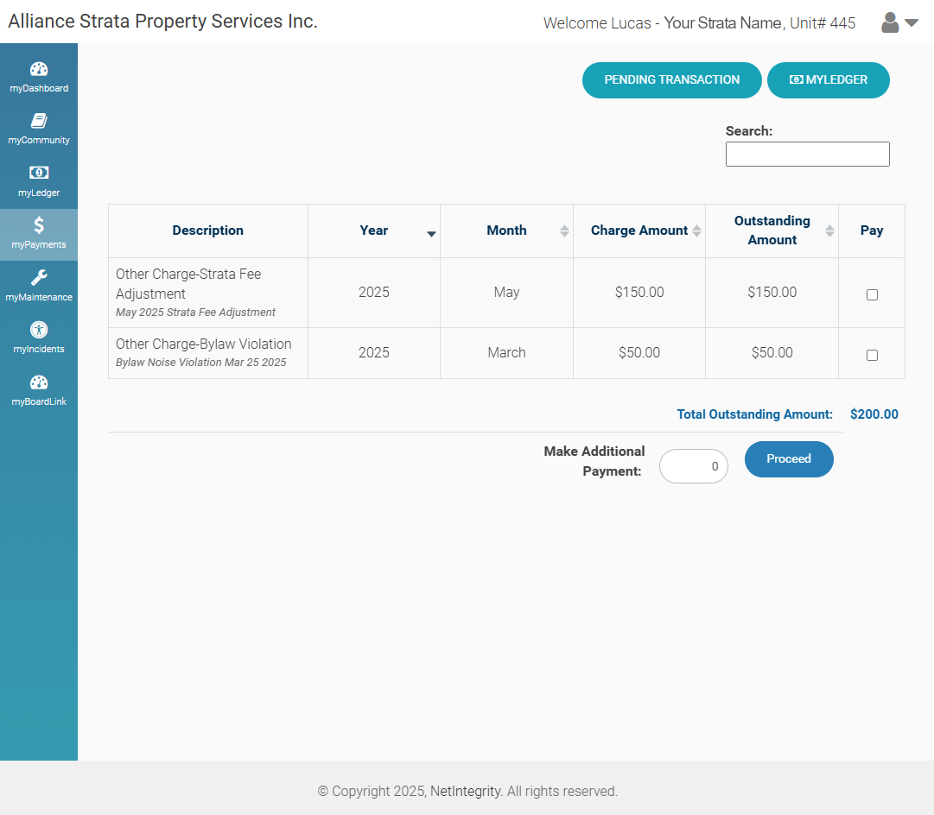Open the account dropdown arrow beside profile icon
The width and height of the screenshot is (934, 815).
tap(910, 23)
